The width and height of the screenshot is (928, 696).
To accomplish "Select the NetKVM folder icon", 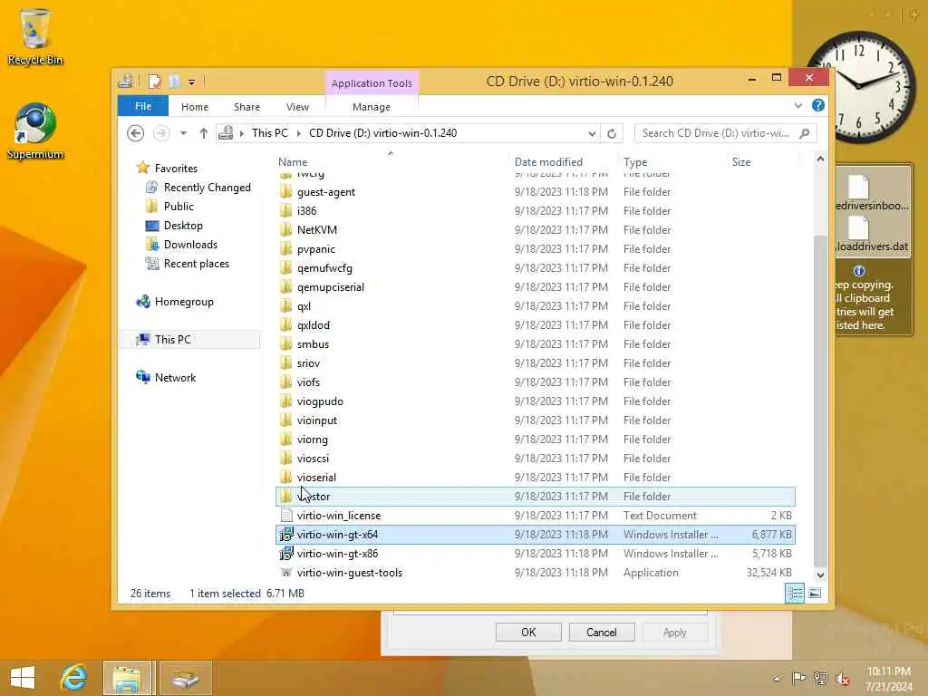I will 285,229.
